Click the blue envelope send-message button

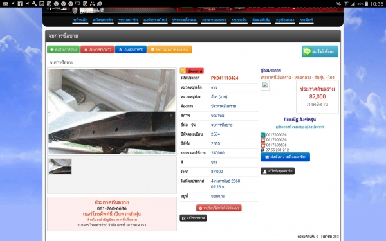285,157
